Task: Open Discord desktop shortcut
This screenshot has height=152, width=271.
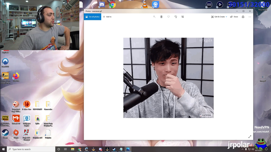Action: (x=102, y=5)
